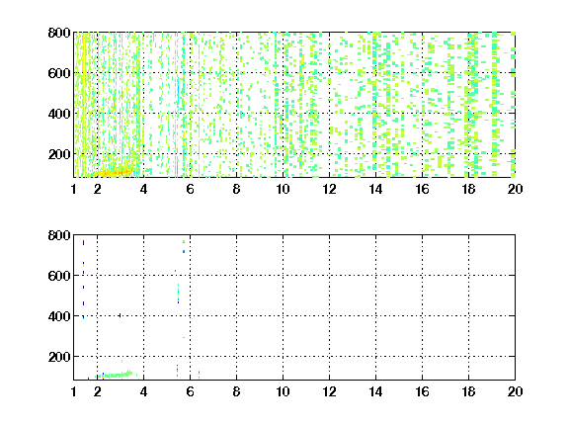Click the 600 y-axis label on top plot

click(x=59, y=73)
